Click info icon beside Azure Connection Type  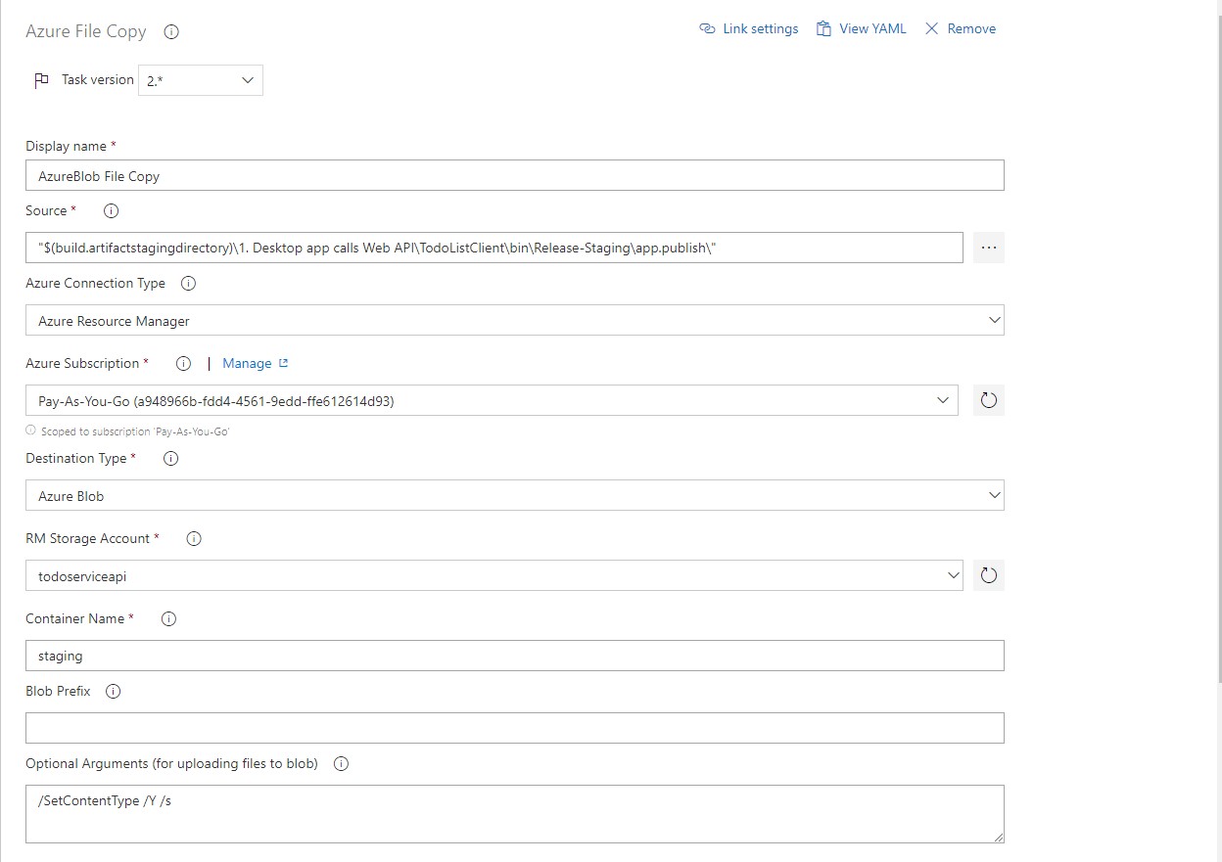pos(189,283)
